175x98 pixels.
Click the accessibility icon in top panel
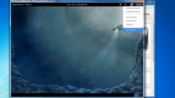tap(120, 4)
